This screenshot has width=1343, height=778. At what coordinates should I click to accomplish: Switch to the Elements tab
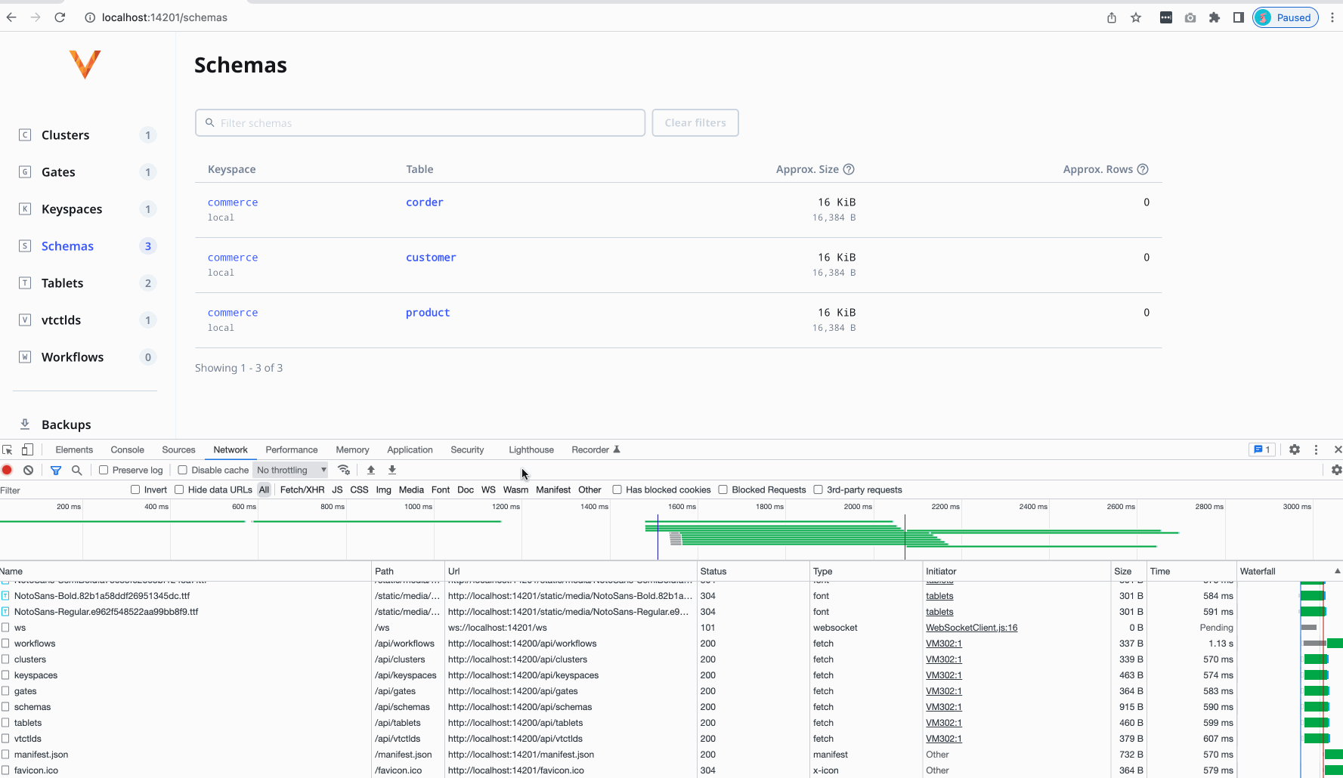click(x=74, y=449)
